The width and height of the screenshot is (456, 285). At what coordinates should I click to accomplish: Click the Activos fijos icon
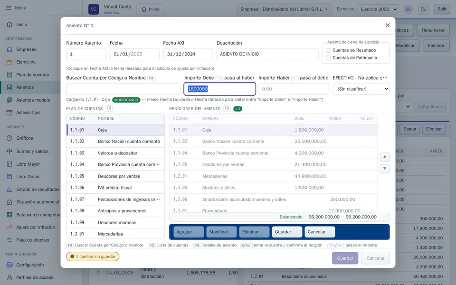[x=9, y=113]
